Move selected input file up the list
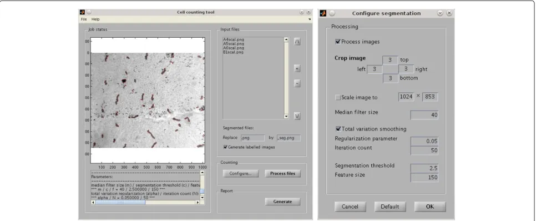The image size is (536, 221). [297, 42]
